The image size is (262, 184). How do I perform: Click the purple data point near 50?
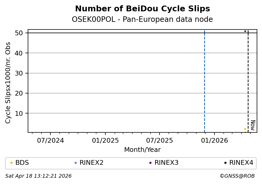[x=245, y=31]
